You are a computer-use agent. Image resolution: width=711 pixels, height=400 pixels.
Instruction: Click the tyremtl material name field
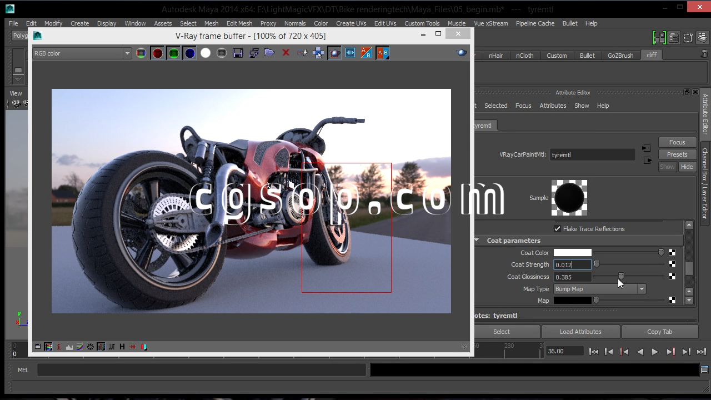(x=593, y=155)
